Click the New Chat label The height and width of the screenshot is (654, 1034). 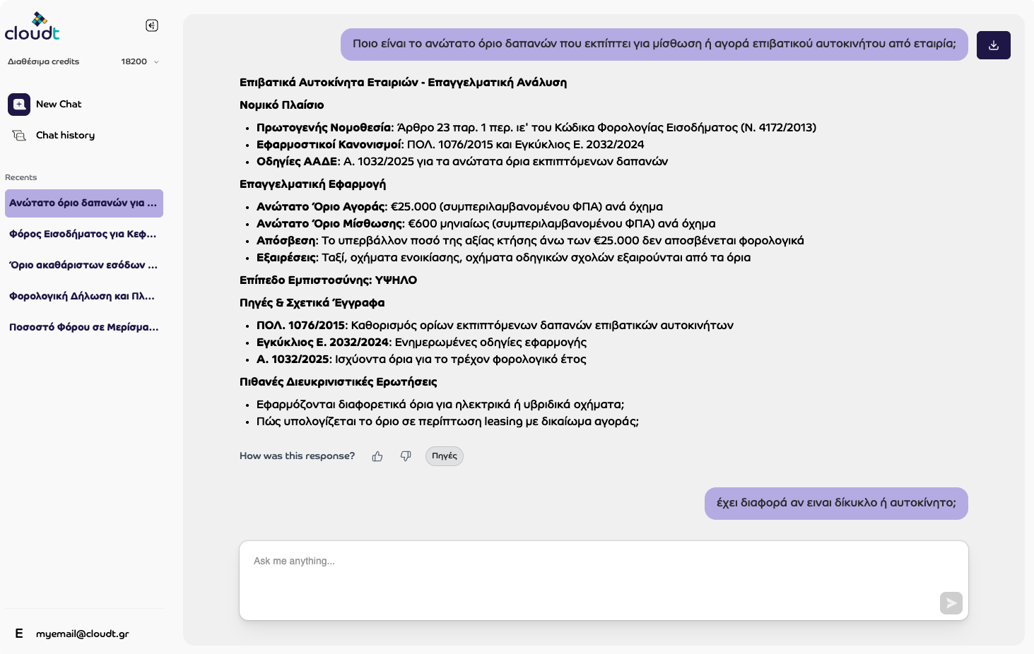pos(59,105)
